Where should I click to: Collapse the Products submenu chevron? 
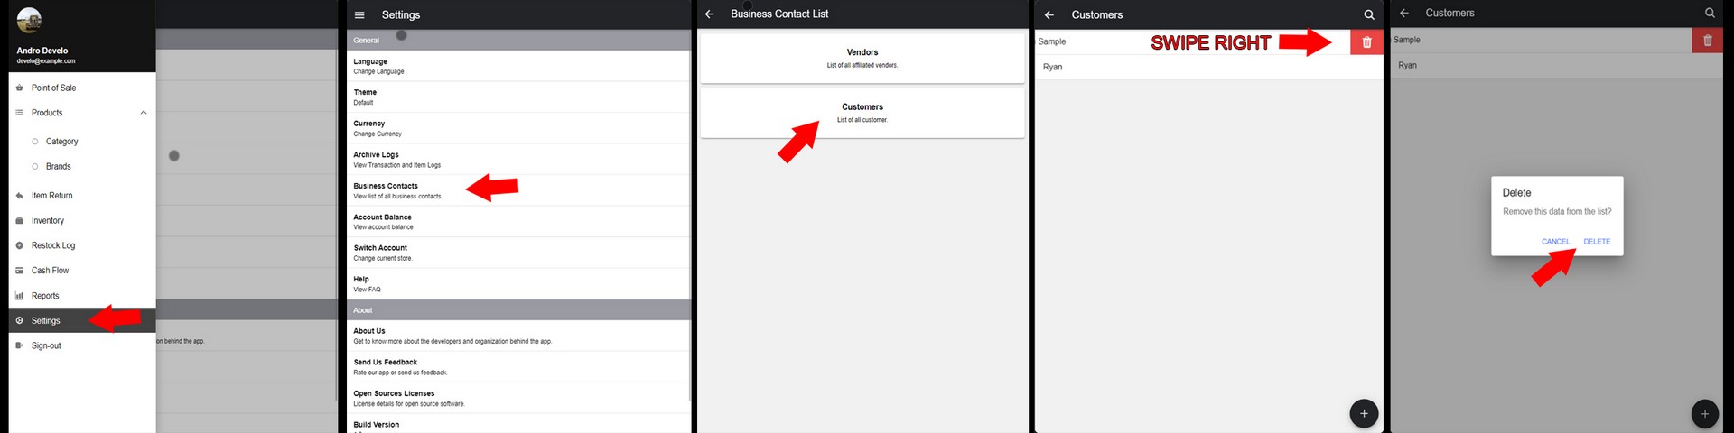tap(144, 113)
